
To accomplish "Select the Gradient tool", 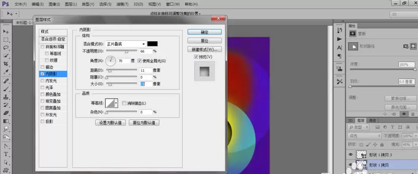I will click(x=6, y=121).
